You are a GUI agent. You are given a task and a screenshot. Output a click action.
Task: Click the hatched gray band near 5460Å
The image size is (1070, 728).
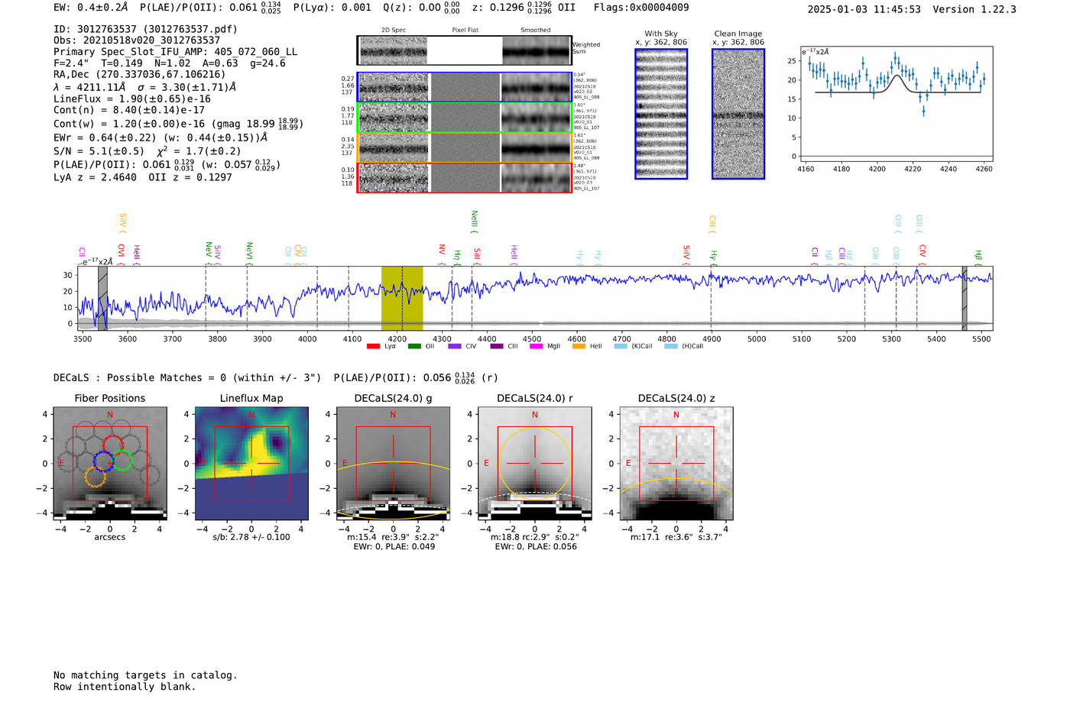click(x=965, y=298)
